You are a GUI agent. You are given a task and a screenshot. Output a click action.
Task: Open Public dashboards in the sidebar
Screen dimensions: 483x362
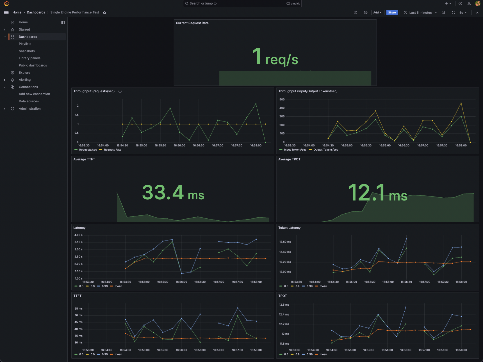click(x=33, y=65)
